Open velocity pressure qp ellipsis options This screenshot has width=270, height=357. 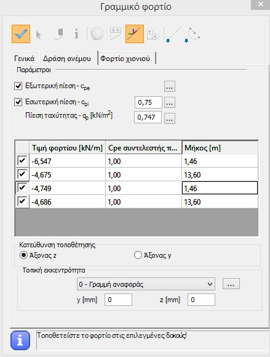point(170,118)
